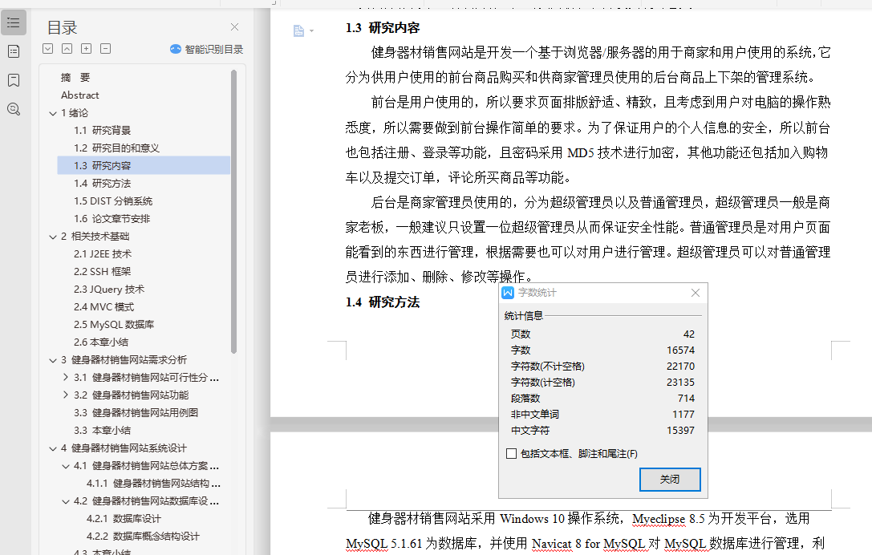This screenshot has width=872, height=555.
Task: Click the expand-all-levels icon in 目录 panel
Action: click(x=48, y=48)
